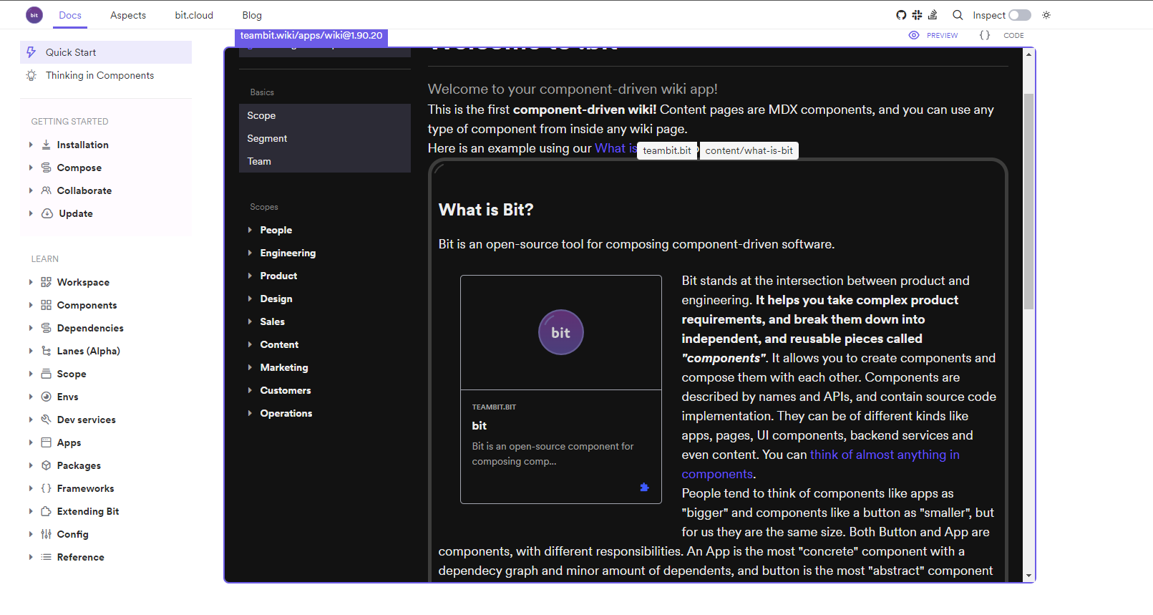This screenshot has height=615, width=1153.
Task: Expand the Design scope in wiki
Action: pyautogui.click(x=250, y=299)
